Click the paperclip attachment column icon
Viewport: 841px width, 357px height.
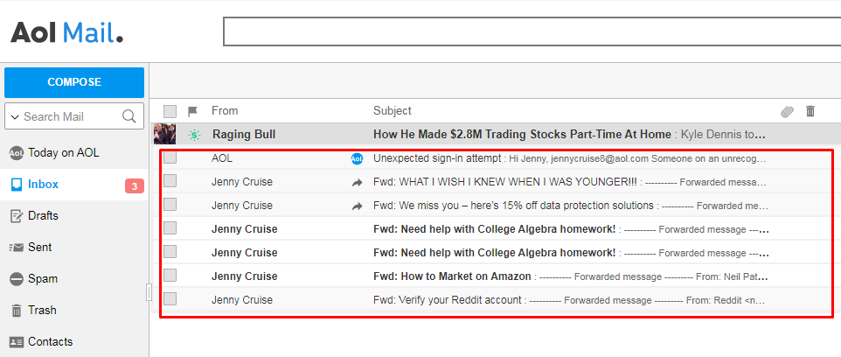click(x=787, y=112)
